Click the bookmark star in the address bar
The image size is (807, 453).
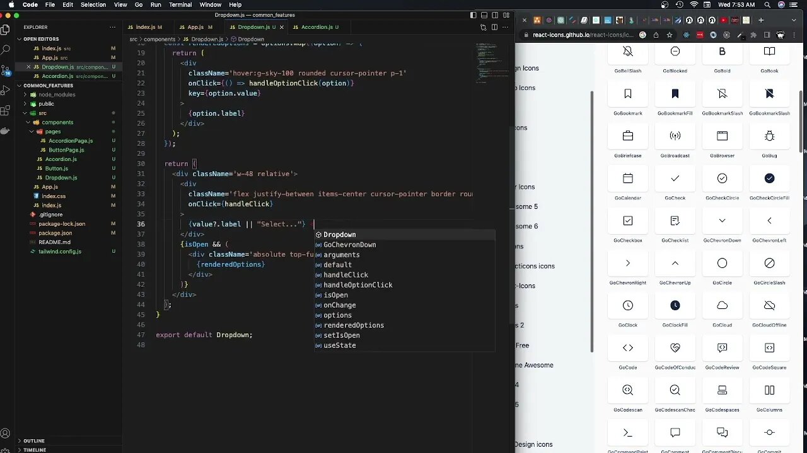[669, 35]
